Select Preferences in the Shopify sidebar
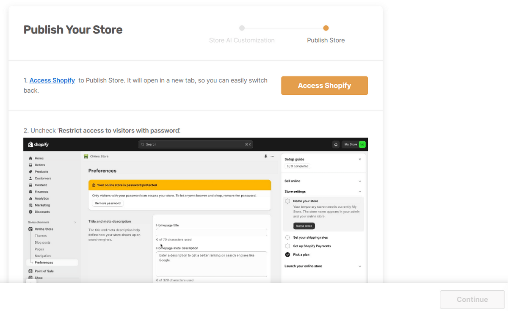The height and width of the screenshot is (314, 508). pyautogui.click(x=52, y=262)
